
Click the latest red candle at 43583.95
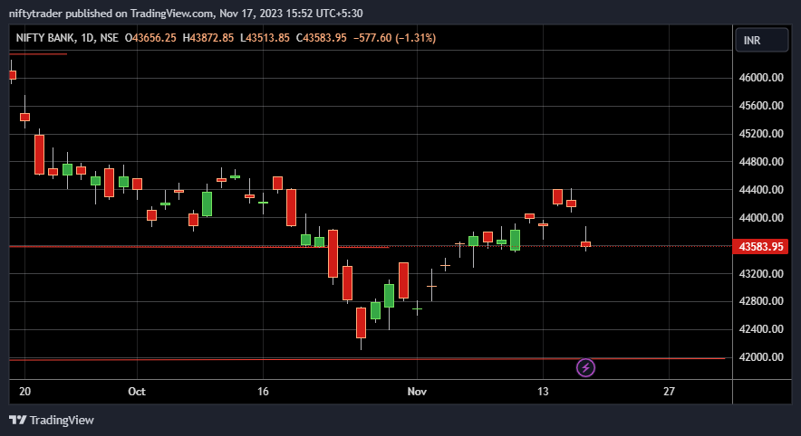pos(585,244)
